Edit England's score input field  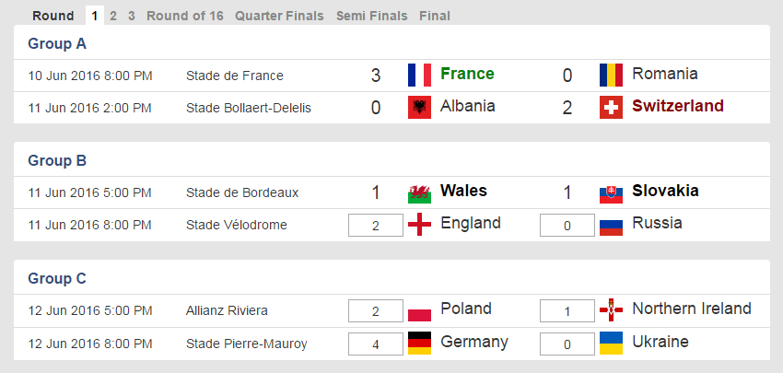click(x=376, y=225)
